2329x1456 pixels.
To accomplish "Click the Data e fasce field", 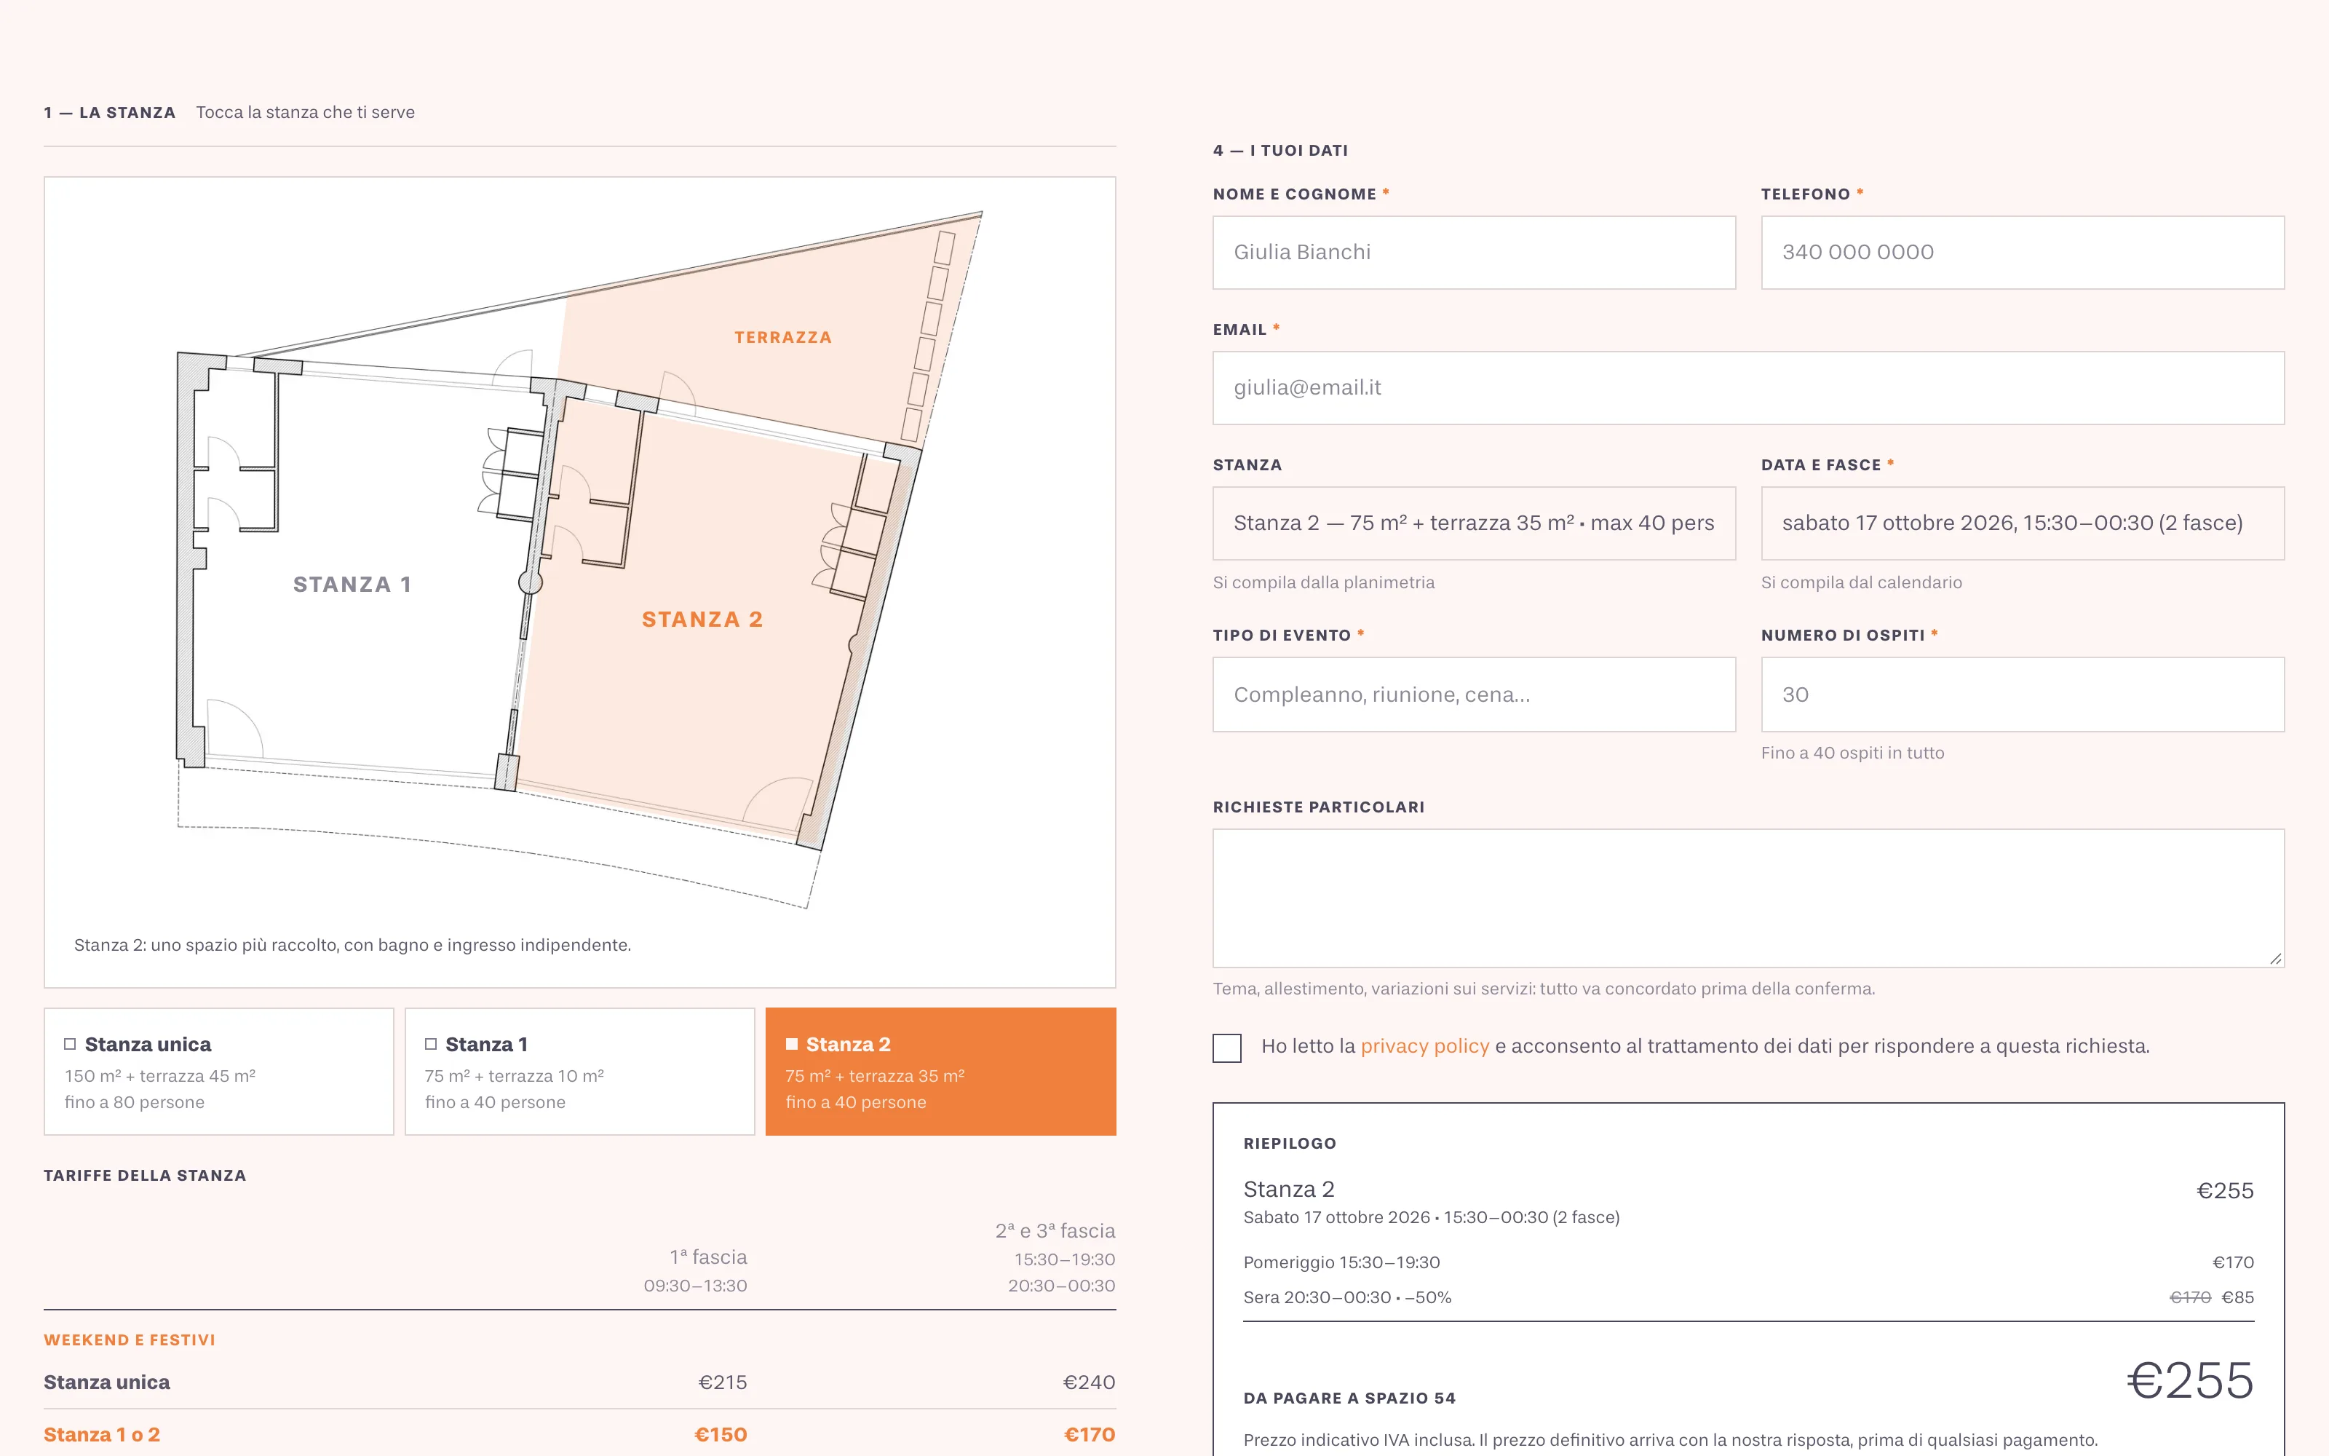I will tap(2022, 523).
